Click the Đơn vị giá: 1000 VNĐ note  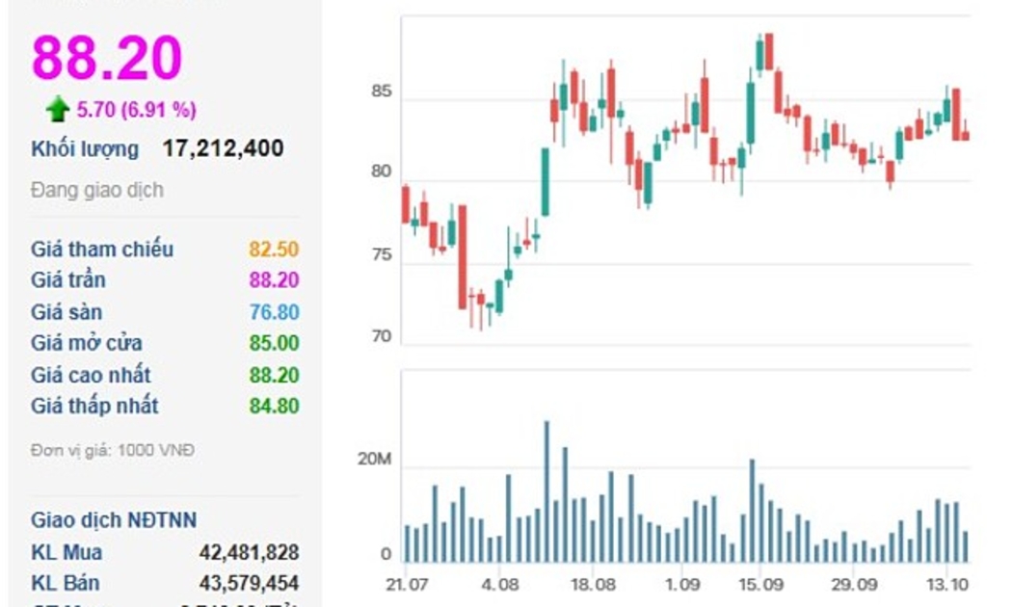[113, 450]
